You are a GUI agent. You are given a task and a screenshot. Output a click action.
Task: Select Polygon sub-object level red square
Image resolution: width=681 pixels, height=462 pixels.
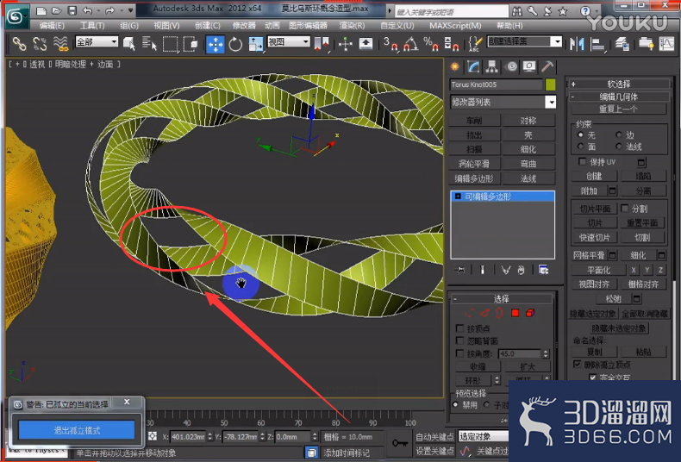pyautogui.click(x=515, y=313)
